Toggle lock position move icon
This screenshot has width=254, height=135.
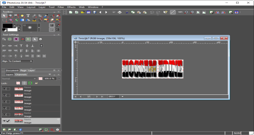24,83
